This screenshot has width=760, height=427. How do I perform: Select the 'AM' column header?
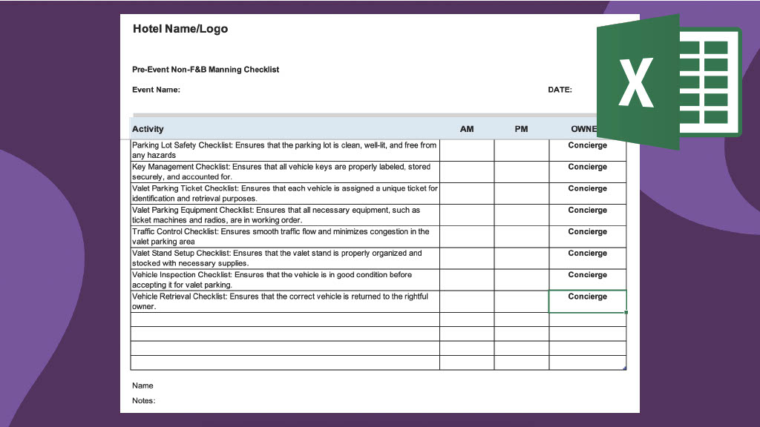(467, 129)
